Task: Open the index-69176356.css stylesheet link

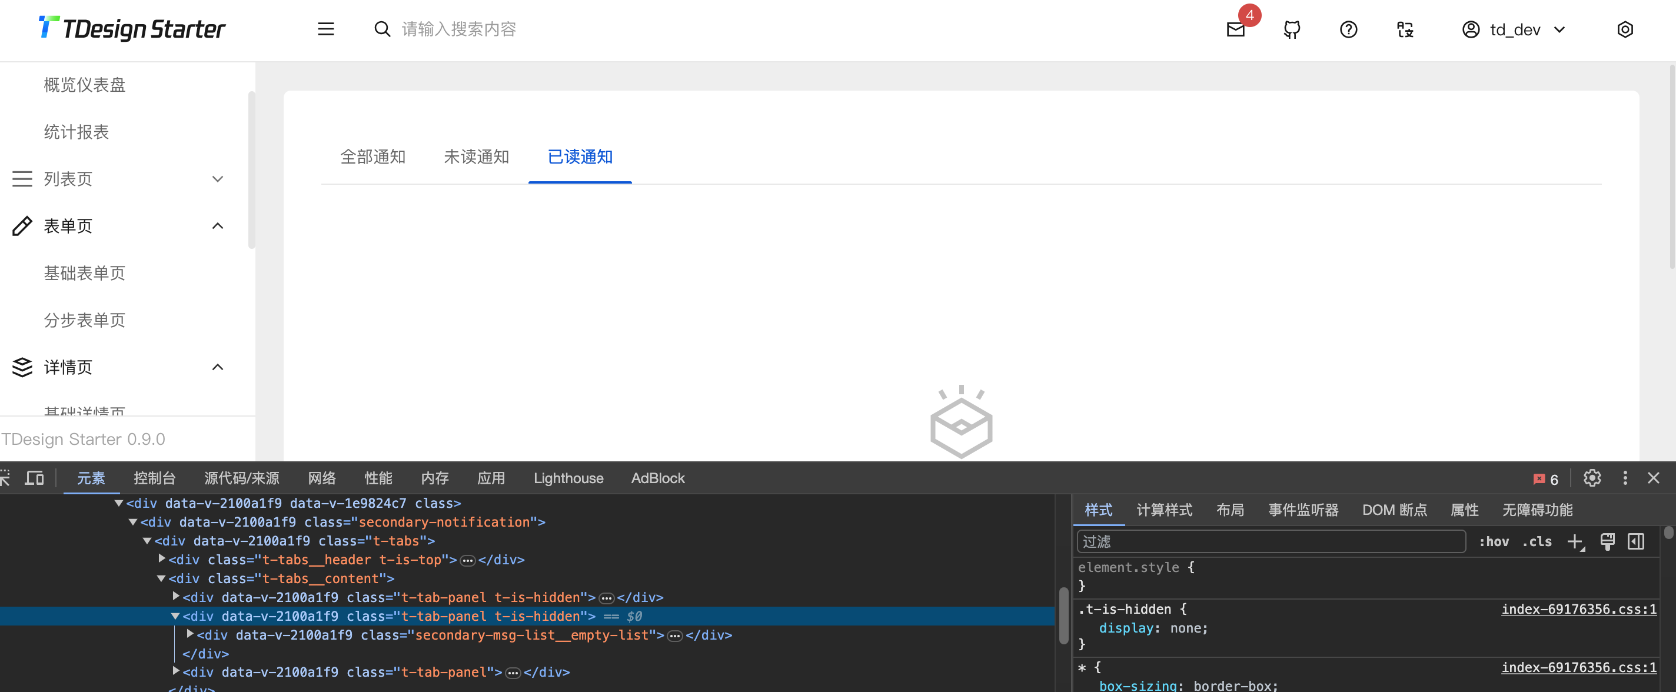Action: click(x=1578, y=610)
